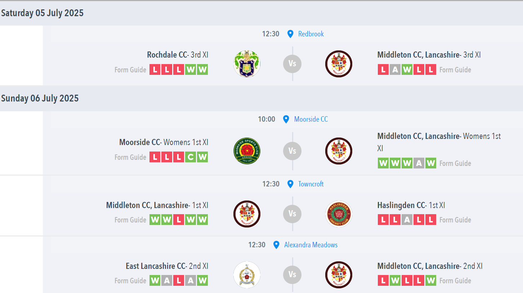Click the Rochdale CC club crest

pyautogui.click(x=247, y=64)
